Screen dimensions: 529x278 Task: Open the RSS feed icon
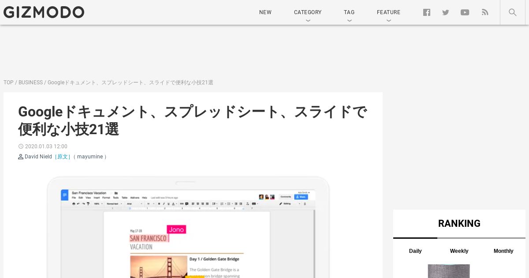[485, 12]
